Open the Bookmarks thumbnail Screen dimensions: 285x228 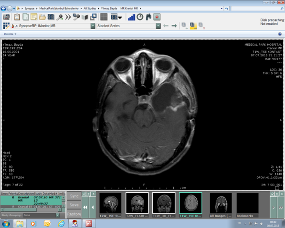click(x=247, y=203)
